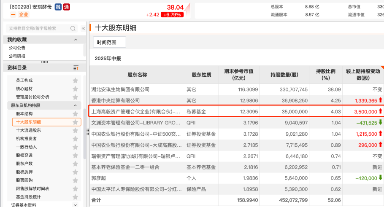Star the 十大流通股东 entry

[x=75, y=130]
